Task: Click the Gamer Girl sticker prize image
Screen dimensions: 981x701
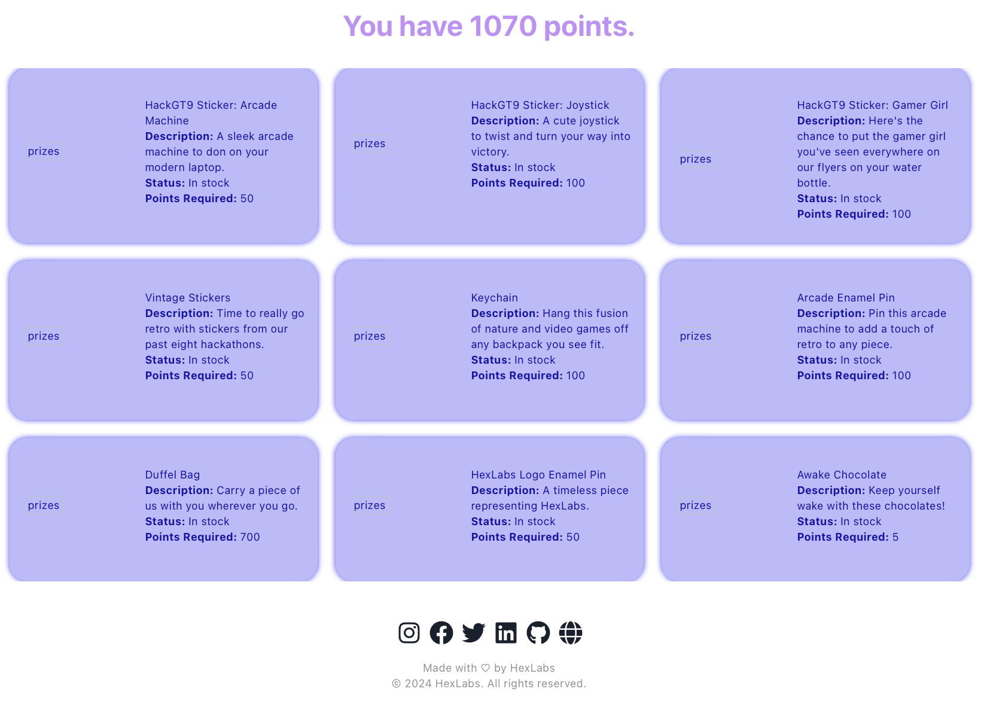Action: [696, 159]
